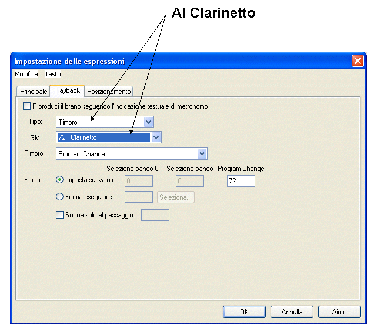
Task: Select the Playback tab
Action: pyautogui.click(x=67, y=91)
